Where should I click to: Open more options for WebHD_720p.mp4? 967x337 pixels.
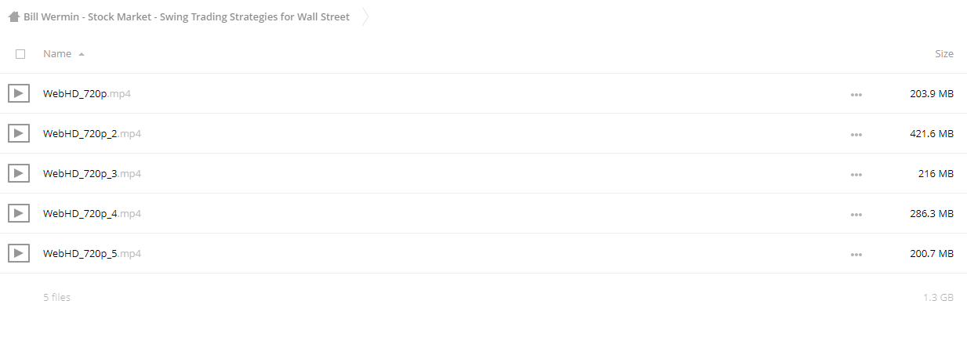point(856,95)
